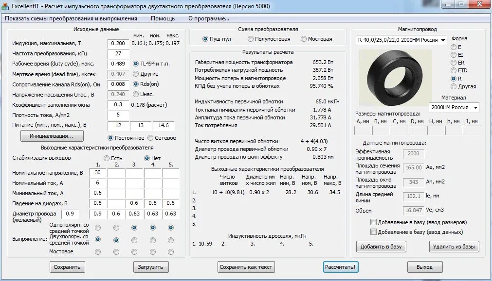Select Однополярн. rectification for output 5
The height and width of the screenshot is (281, 492).
tap(171, 228)
